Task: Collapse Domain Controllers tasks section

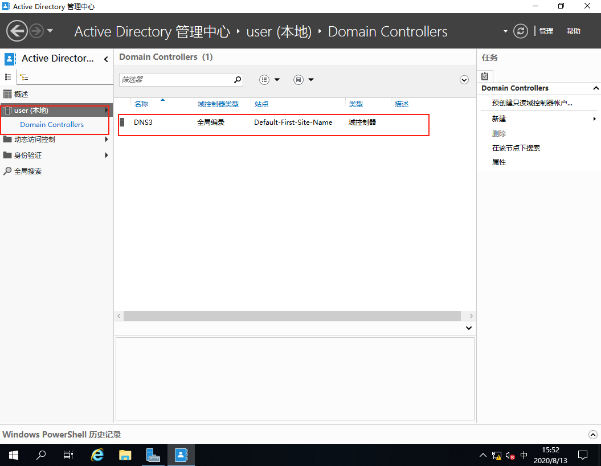Action: pos(596,88)
